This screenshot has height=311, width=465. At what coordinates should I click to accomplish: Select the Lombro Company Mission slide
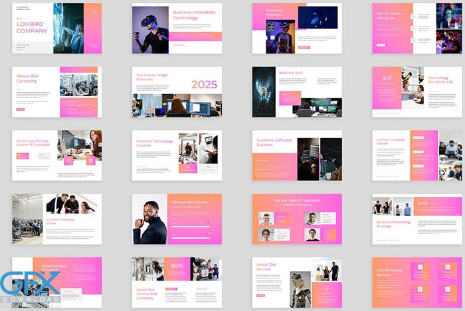tap(417, 155)
